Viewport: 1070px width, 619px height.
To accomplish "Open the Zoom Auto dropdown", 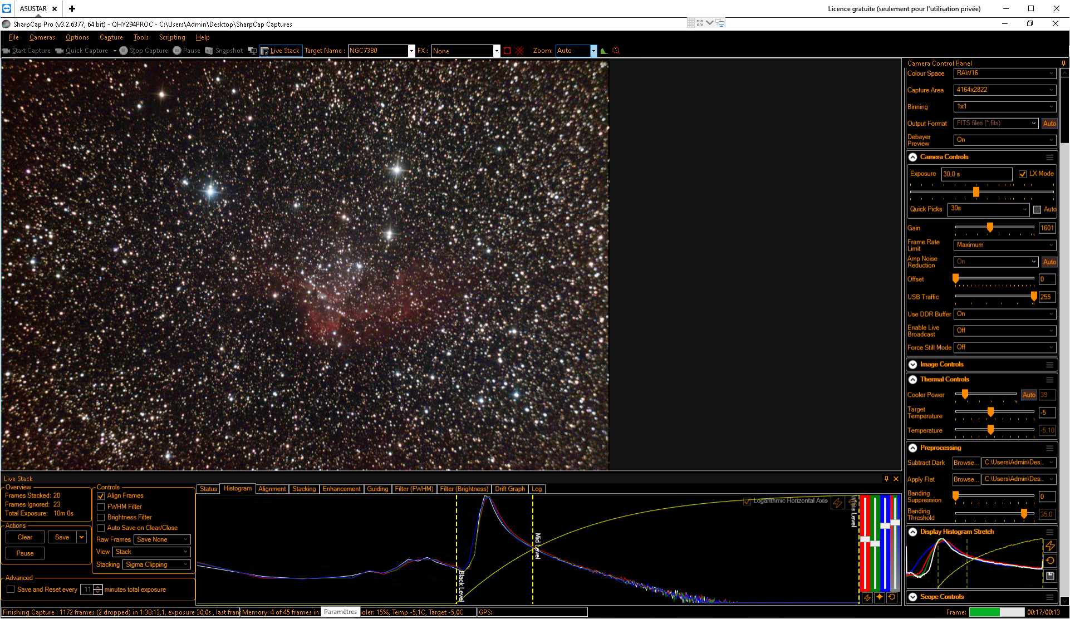I will pos(593,51).
